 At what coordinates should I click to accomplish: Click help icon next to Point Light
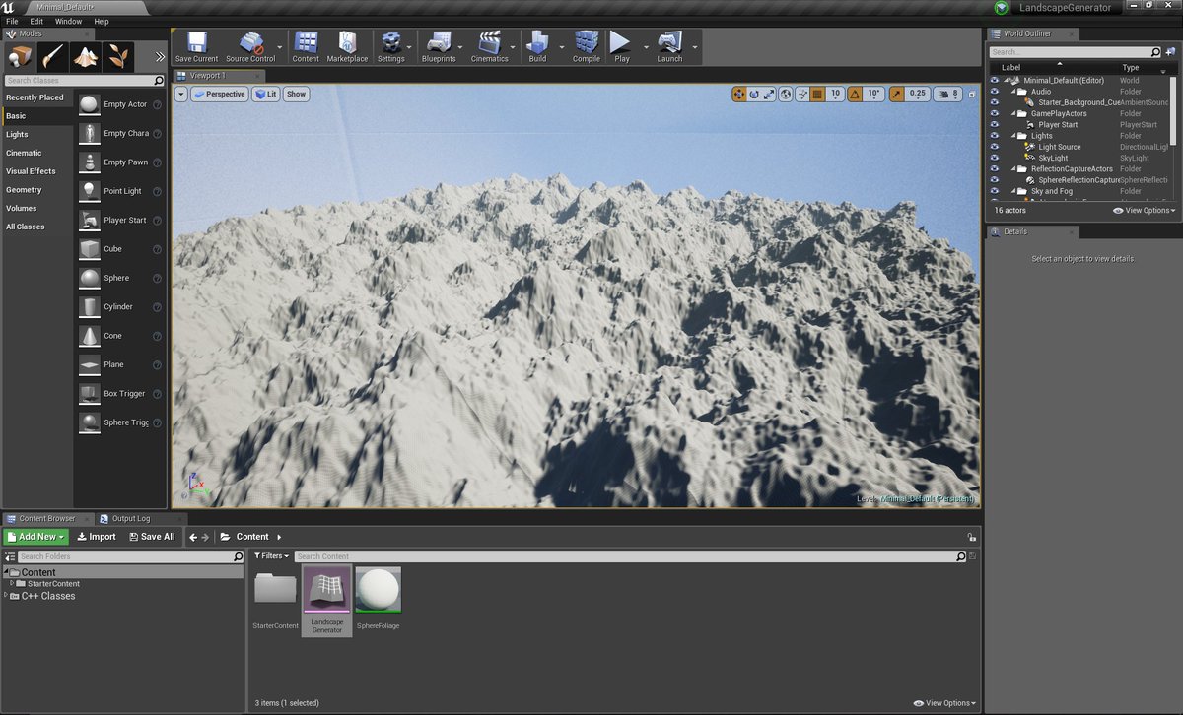click(158, 191)
